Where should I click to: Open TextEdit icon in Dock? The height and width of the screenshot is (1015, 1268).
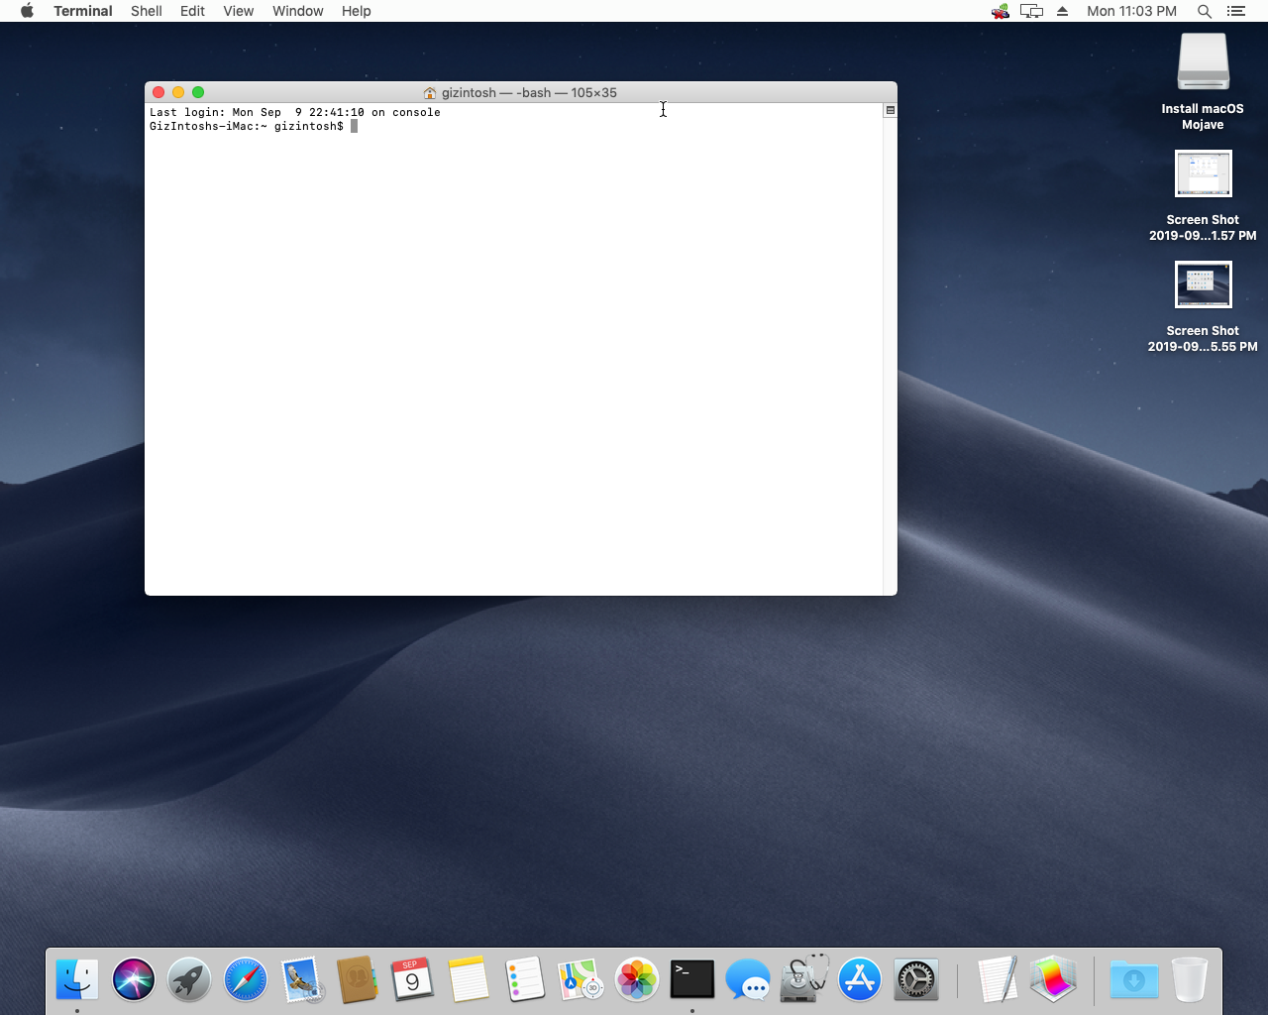[998, 980]
